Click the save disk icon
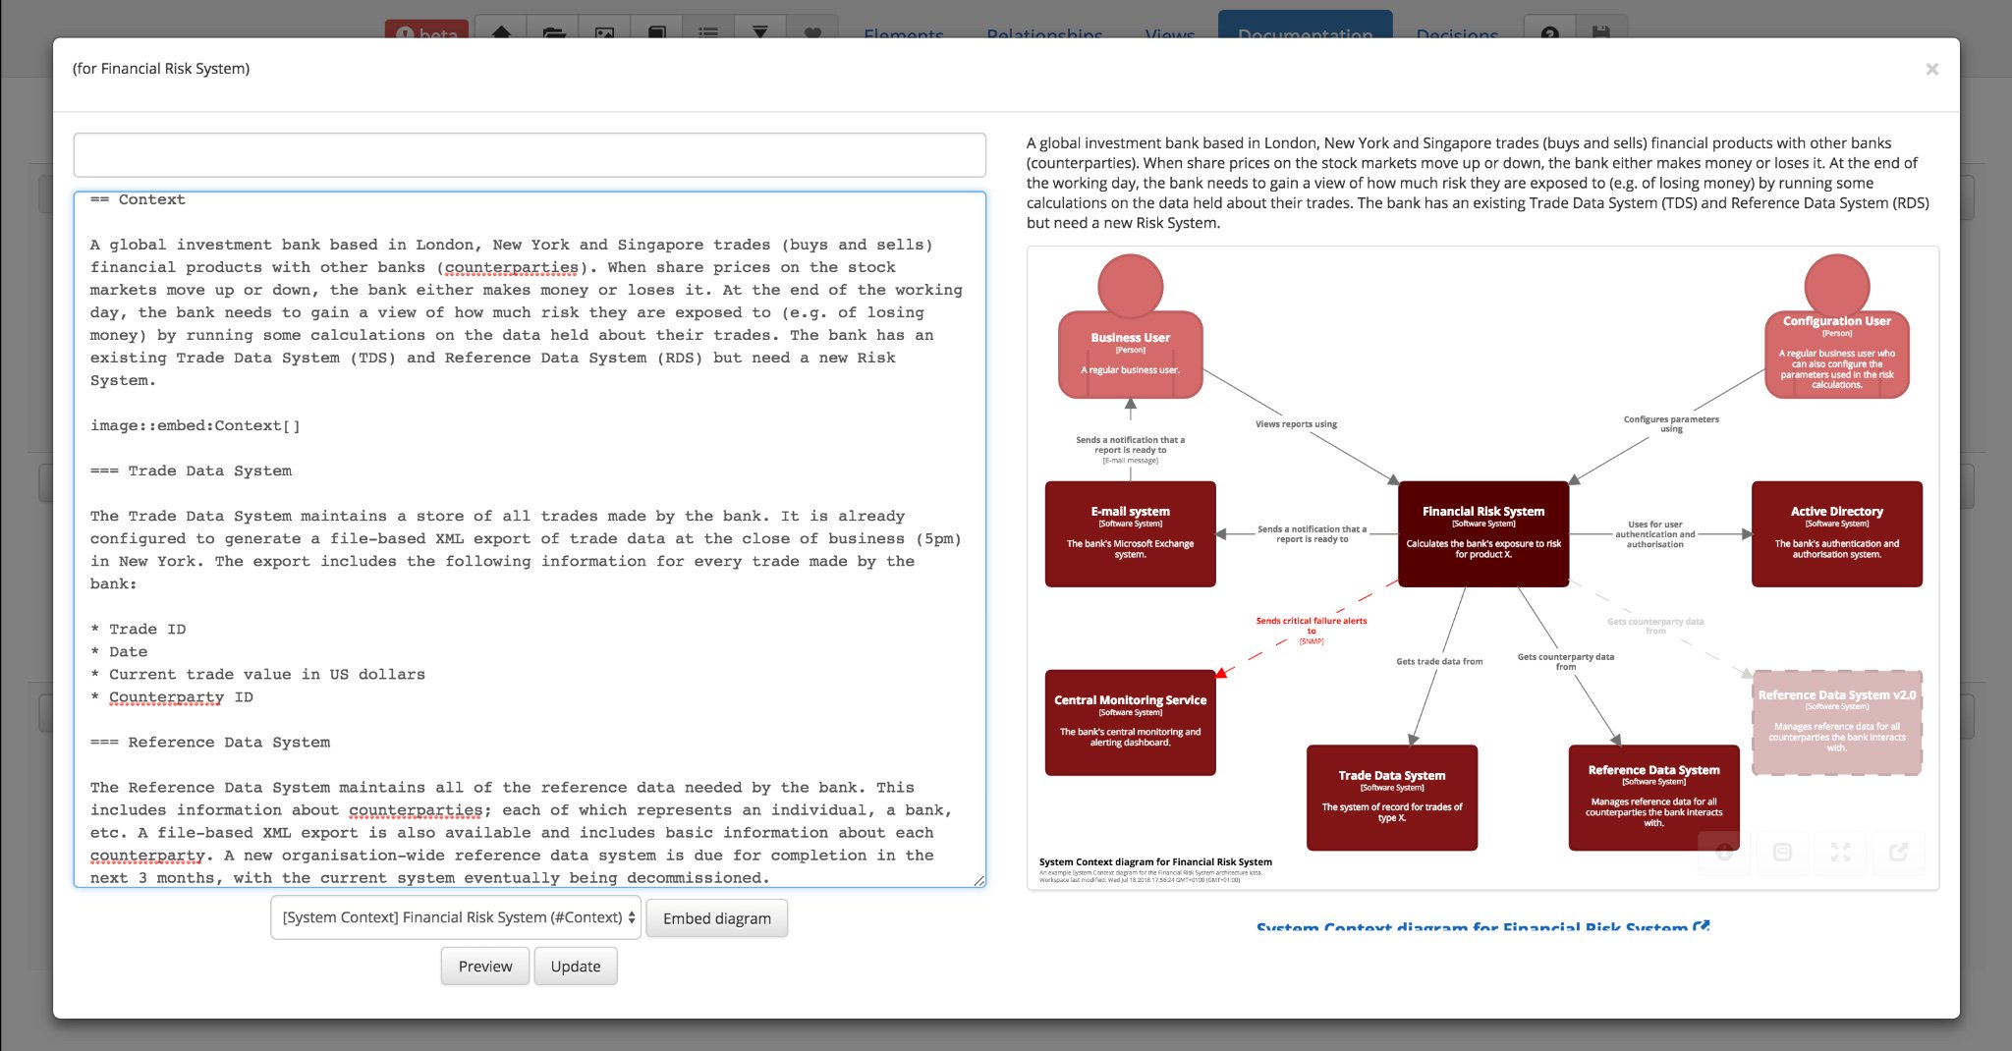Image resolution: width=2012 pixels, height=1051 pixels. 1603,31
